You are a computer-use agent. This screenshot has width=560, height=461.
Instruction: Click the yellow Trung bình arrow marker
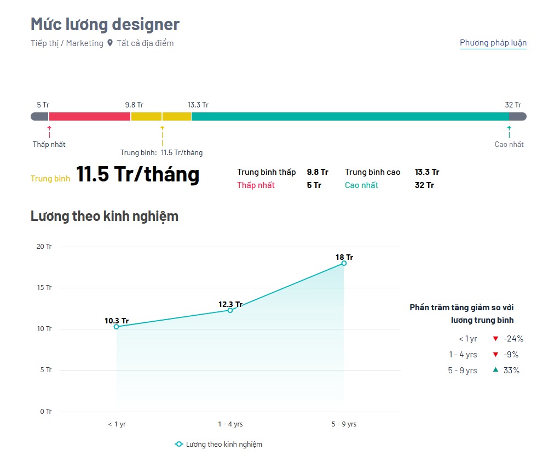162,135
